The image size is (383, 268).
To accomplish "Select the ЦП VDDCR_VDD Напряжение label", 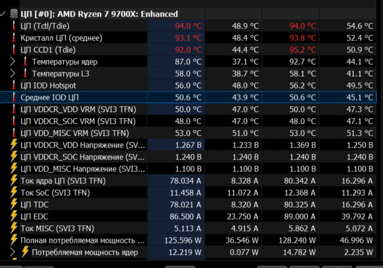I will point(82,145).
